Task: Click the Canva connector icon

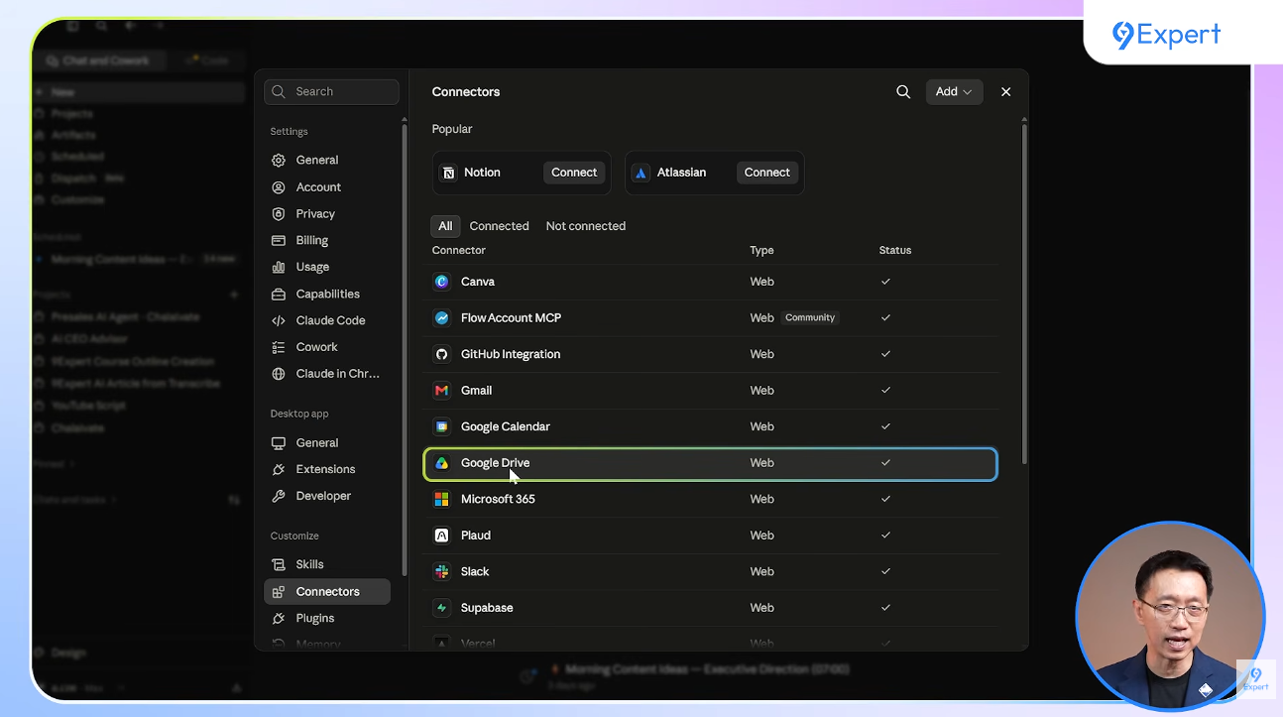Action: tap(442, 282)
